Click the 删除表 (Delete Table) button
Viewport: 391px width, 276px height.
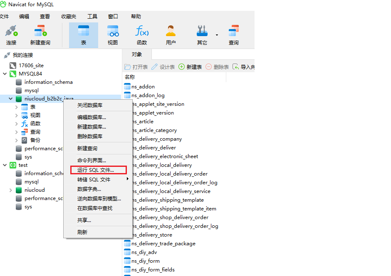(x=217, y=67)
